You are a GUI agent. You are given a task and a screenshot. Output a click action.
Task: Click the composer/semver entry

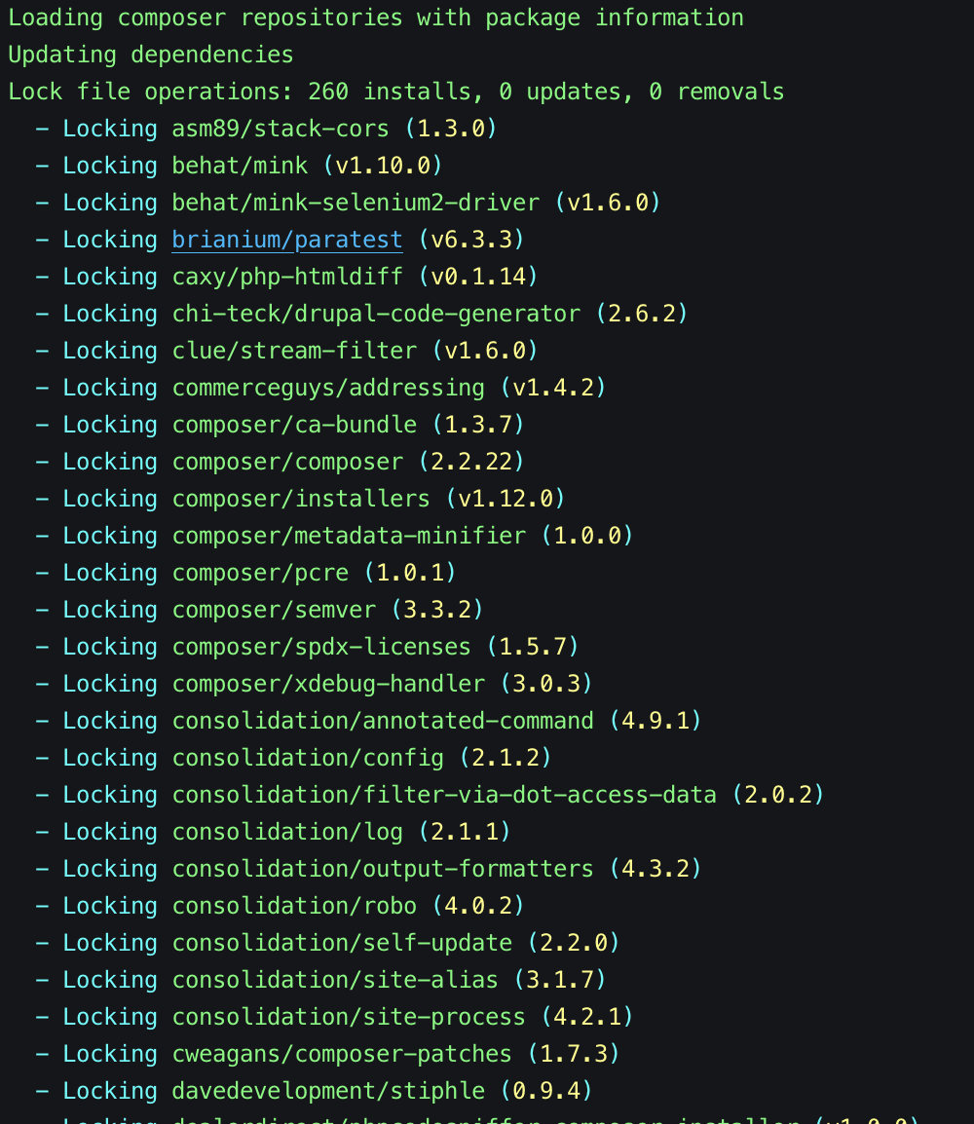point(273,609)
